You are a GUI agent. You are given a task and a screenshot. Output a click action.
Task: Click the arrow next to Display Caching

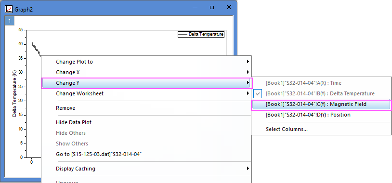248,168
